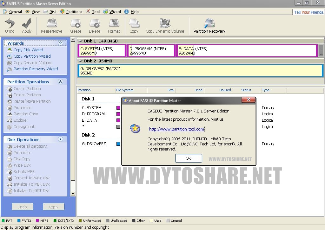Screen dimensions: 325x230
Task: Collapse the Wizards panel
Action: point(61,43)
